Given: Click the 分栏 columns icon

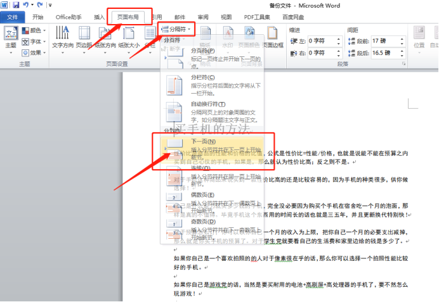Looking at the screenshot, I should click(x=150, y=34).
